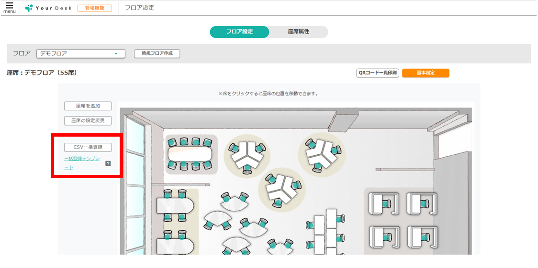The height and width of the screenshot is (268, 538).
Task: Click the help question mark icon
Action: point(108,163)
